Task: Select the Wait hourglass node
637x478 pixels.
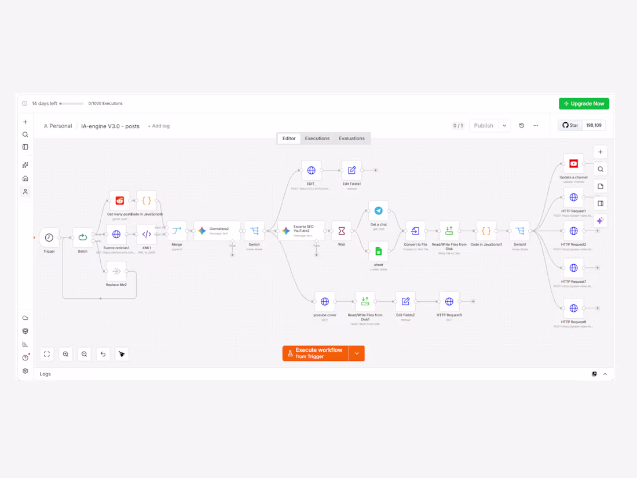Action: [342, 231]
